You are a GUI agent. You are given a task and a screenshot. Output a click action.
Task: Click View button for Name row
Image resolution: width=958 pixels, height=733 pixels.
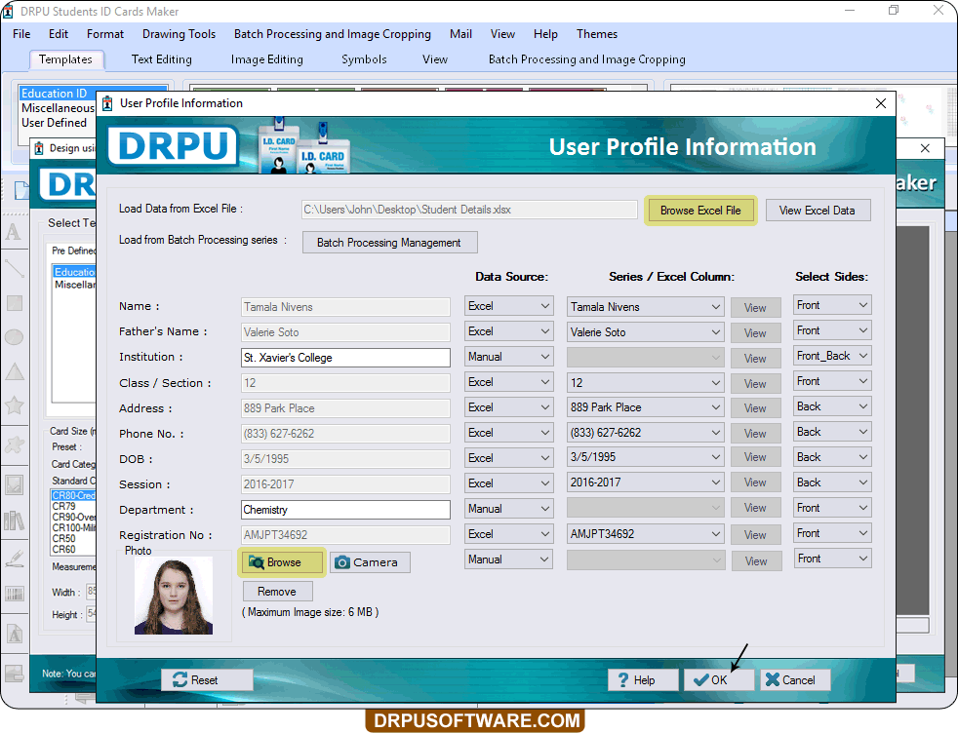(756, 308)
